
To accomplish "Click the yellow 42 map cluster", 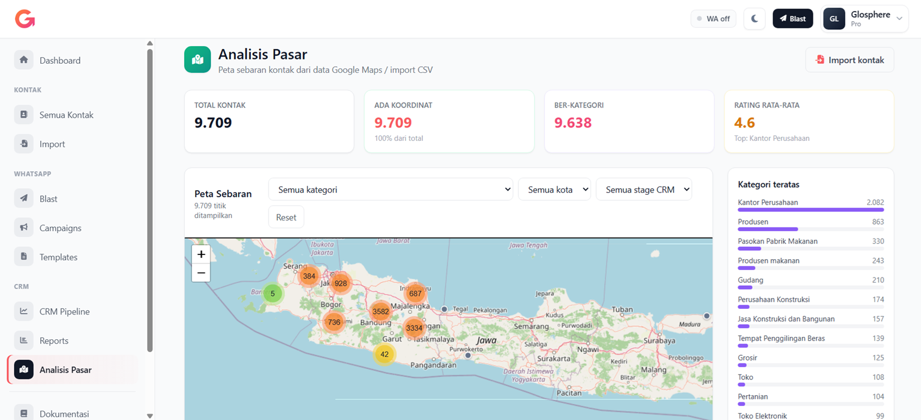I will [385, 354].
